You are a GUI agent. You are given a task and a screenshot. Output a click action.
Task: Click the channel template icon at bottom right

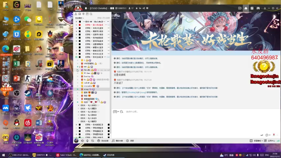point(251,141)
